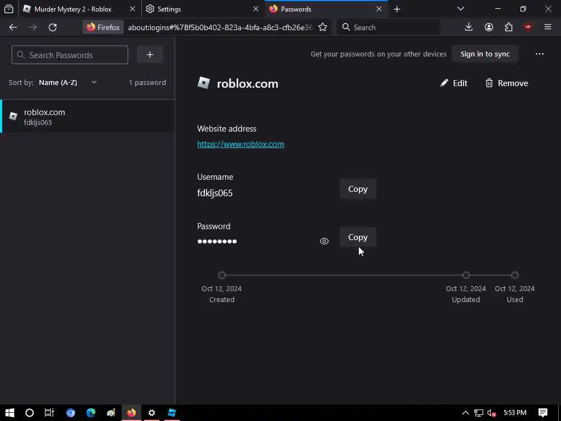Close the Settings tab
This screenshot has height=421, width=561.
255,9
